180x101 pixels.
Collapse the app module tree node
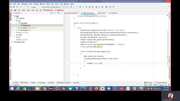coord(13,16)
